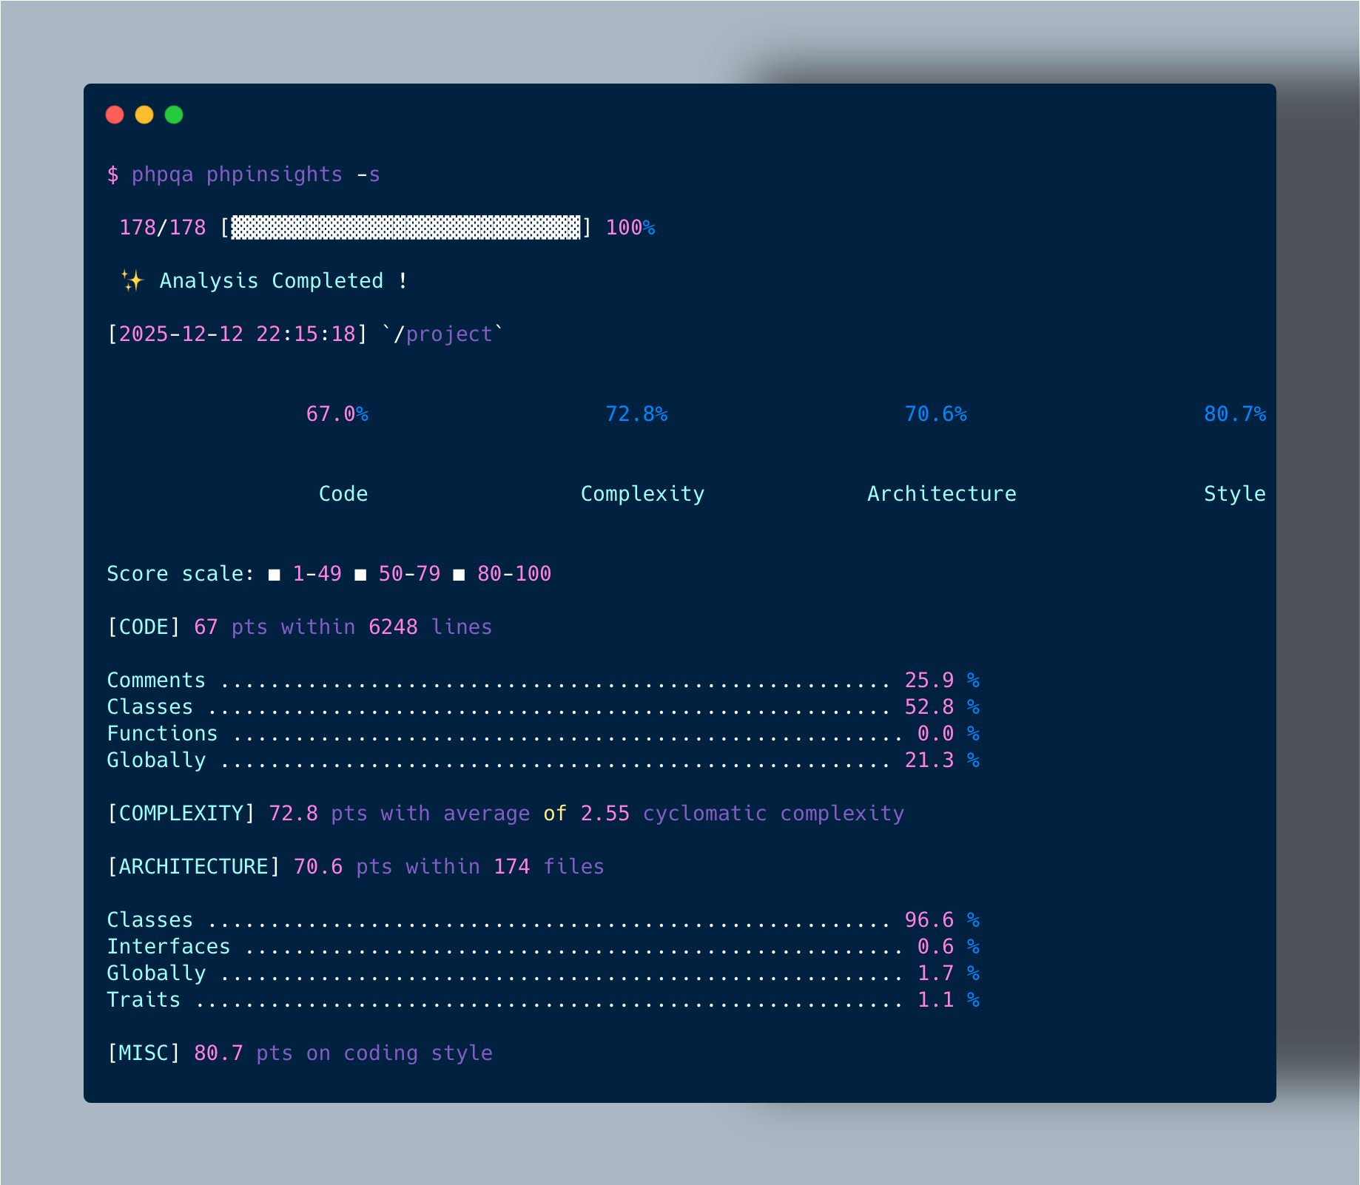Viewport: 1360px width, 1185px height.
Task: Click the 178/178 file counter
Action: click(x=162, y=228)
